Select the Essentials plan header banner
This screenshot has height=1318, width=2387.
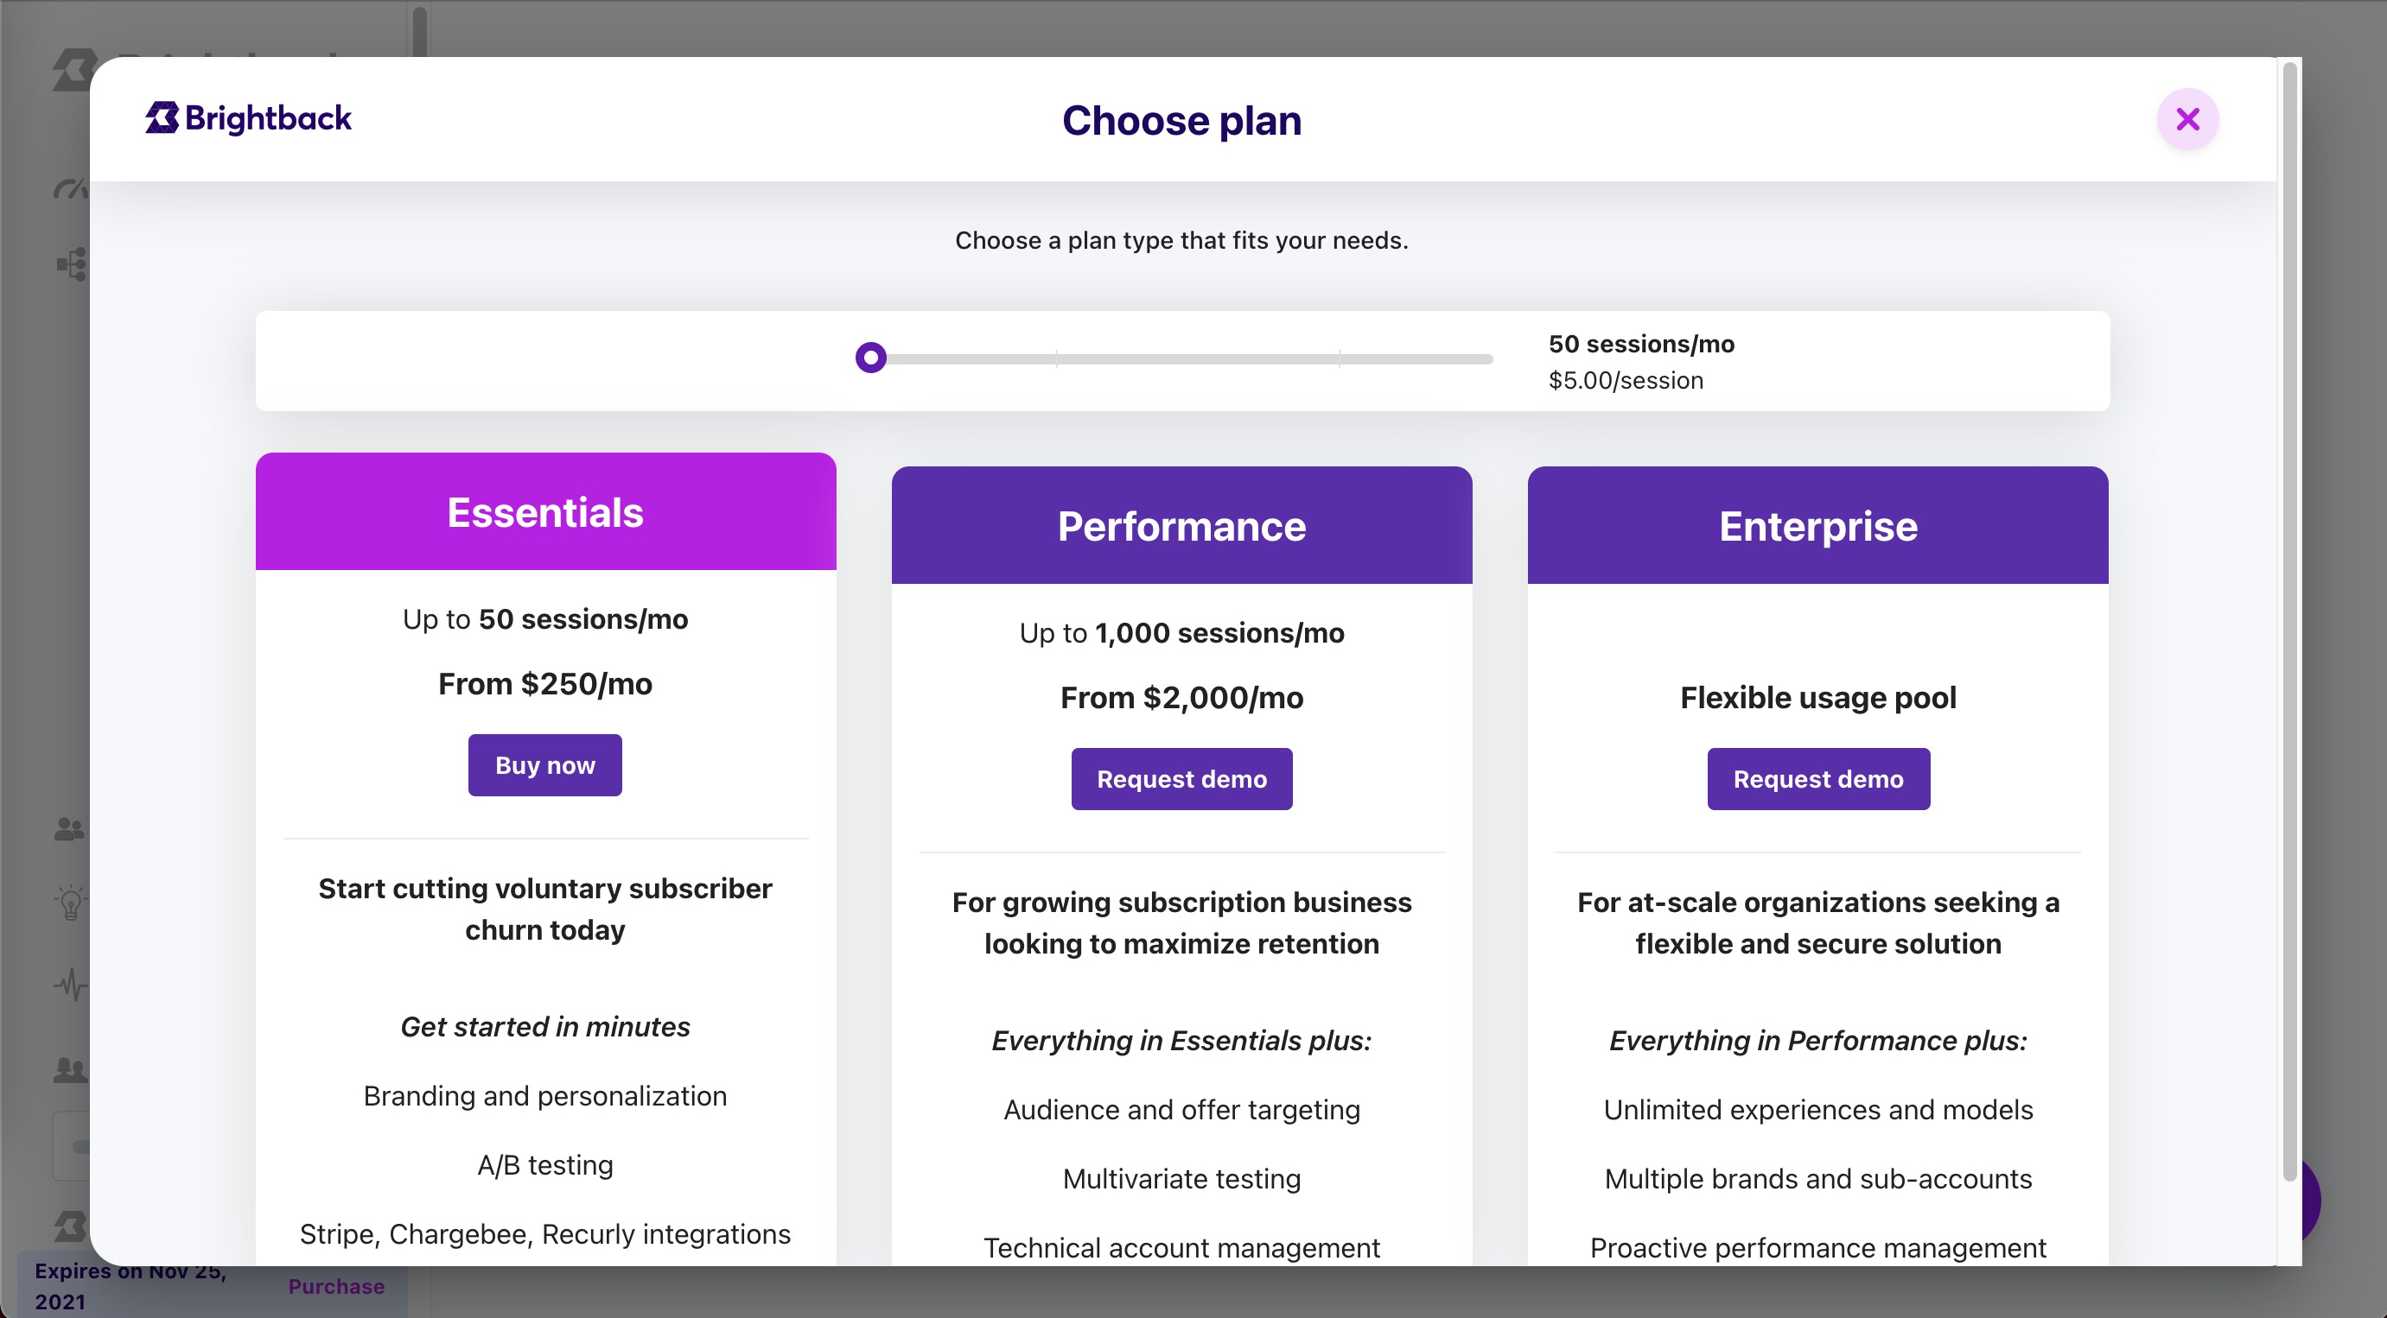544,511
